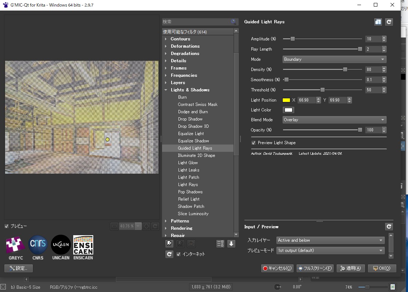Expand the Rendering category
The height and width of the screenshot is (292, 408).
coord(166,228)
